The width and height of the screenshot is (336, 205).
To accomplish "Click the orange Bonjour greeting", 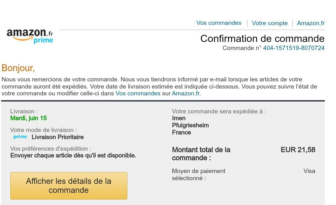I will click(18, 68).
